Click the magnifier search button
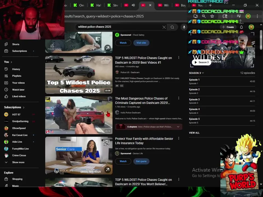Screen dimensions: 263x197 (x=172, y=27)
